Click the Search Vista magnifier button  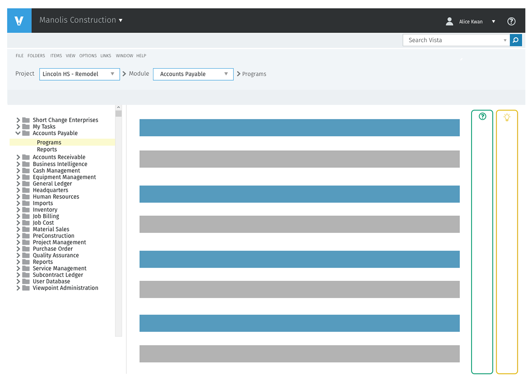coord(516,40)
